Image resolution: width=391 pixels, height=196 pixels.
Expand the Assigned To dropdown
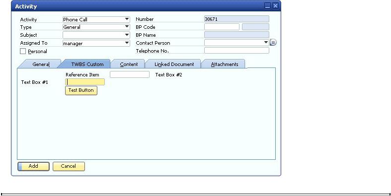tap(96, 43)
